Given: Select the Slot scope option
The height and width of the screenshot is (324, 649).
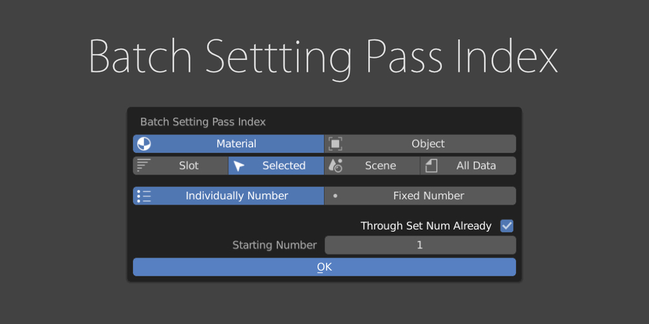Looking at the screenshot, I should coord(189,166).
